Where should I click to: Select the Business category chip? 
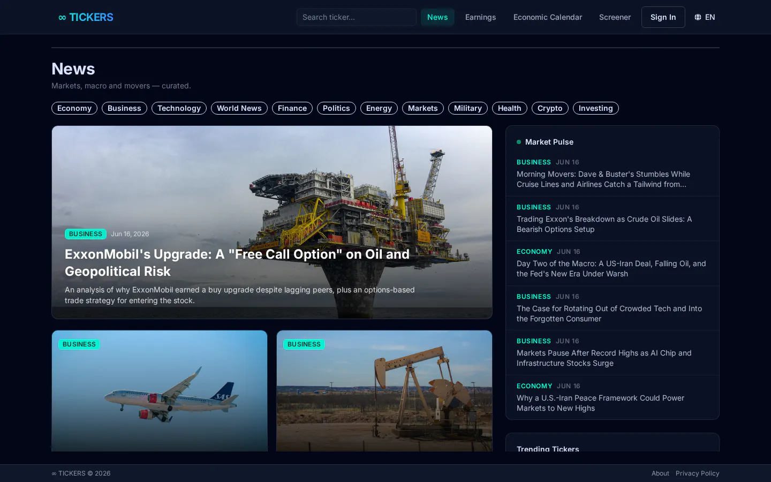click(x=124, y=108)
